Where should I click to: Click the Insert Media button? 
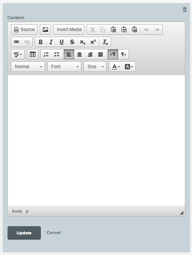coord(69,30)
